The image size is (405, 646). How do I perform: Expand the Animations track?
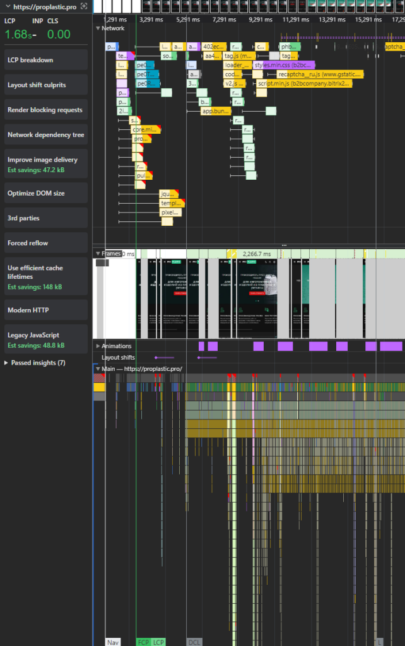(98, 346)
